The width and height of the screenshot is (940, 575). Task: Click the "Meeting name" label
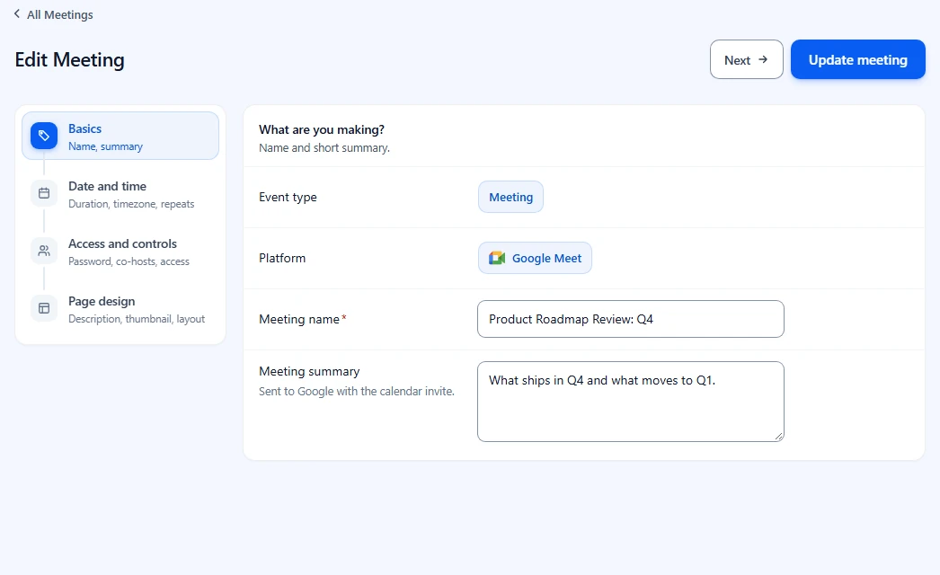(x=299, y=319)
